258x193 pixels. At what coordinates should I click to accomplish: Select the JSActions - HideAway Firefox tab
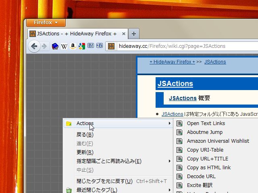78,34
